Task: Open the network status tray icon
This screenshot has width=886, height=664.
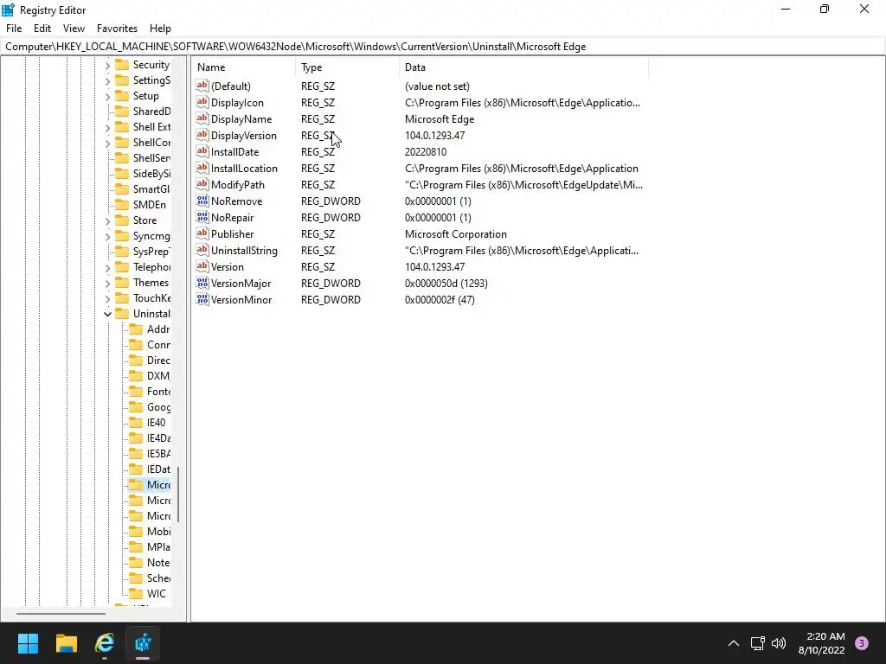Action: tap(757, 643)
